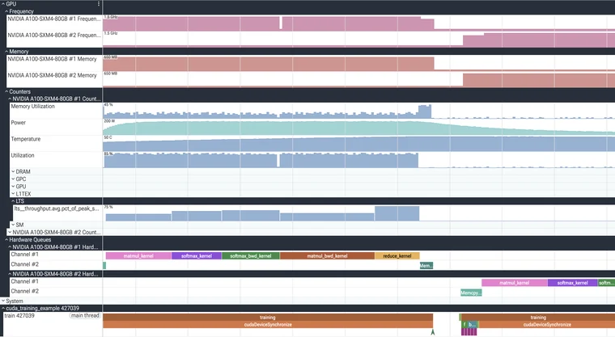The width and height of the screenshot is (615, 337).
Task: Select the yellow reduce_kernel slice
Action: click(397, 256)
